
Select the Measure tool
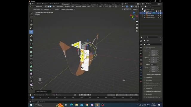point(31,40)
